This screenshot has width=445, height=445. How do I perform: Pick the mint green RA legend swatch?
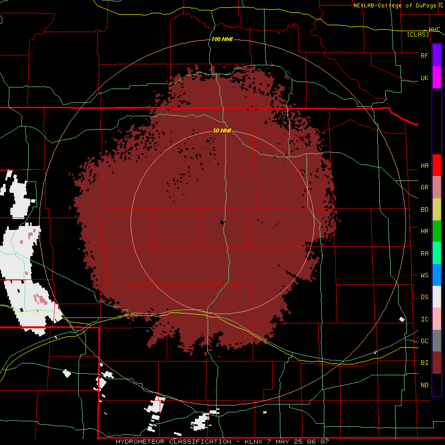[x=437, y=253]
